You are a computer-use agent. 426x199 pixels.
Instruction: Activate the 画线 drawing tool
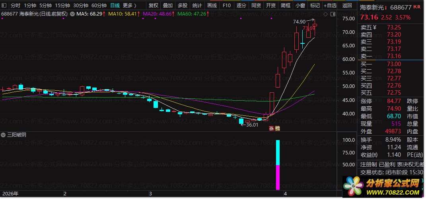coord(212,6)
